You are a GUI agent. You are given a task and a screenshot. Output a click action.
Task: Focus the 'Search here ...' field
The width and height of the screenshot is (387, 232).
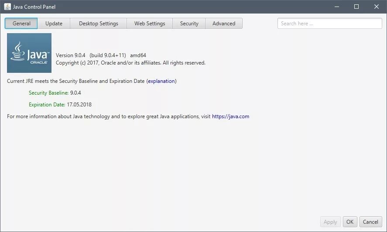(330, 24)
